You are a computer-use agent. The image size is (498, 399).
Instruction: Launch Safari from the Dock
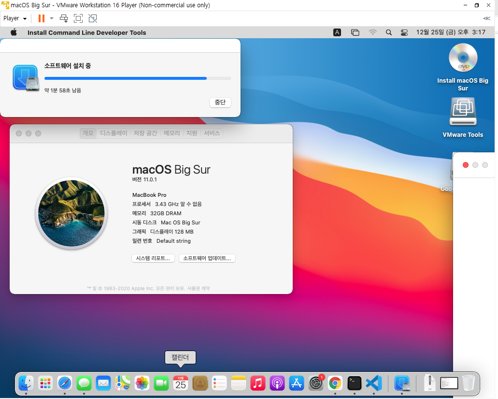point(65,383)
